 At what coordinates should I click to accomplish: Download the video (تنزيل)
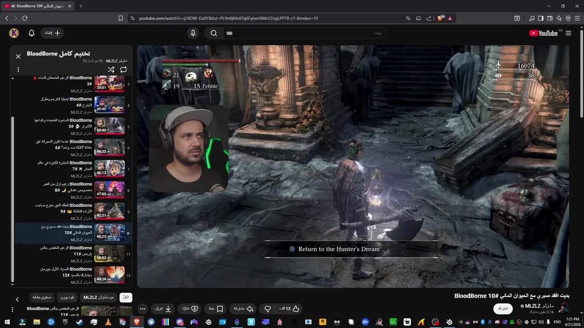[x=163, y=309]
